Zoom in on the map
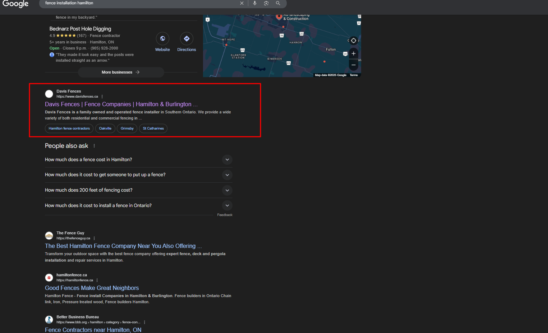 click(354, 53)
